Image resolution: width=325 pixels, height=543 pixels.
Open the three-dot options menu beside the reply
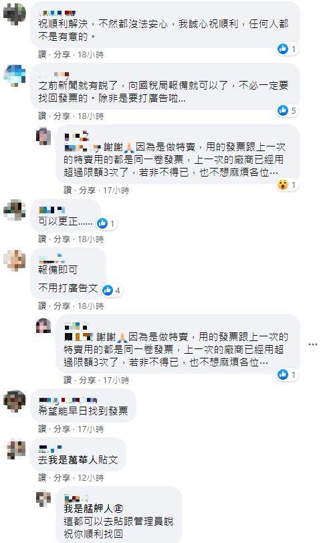tap(313, 344)
